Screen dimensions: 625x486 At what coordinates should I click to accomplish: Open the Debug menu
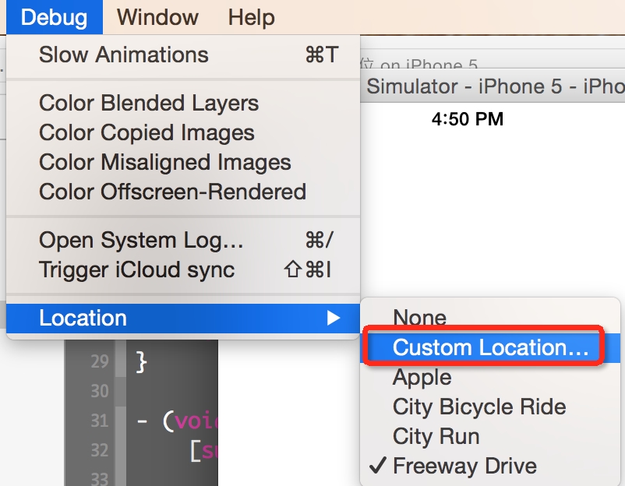point(55,17)
